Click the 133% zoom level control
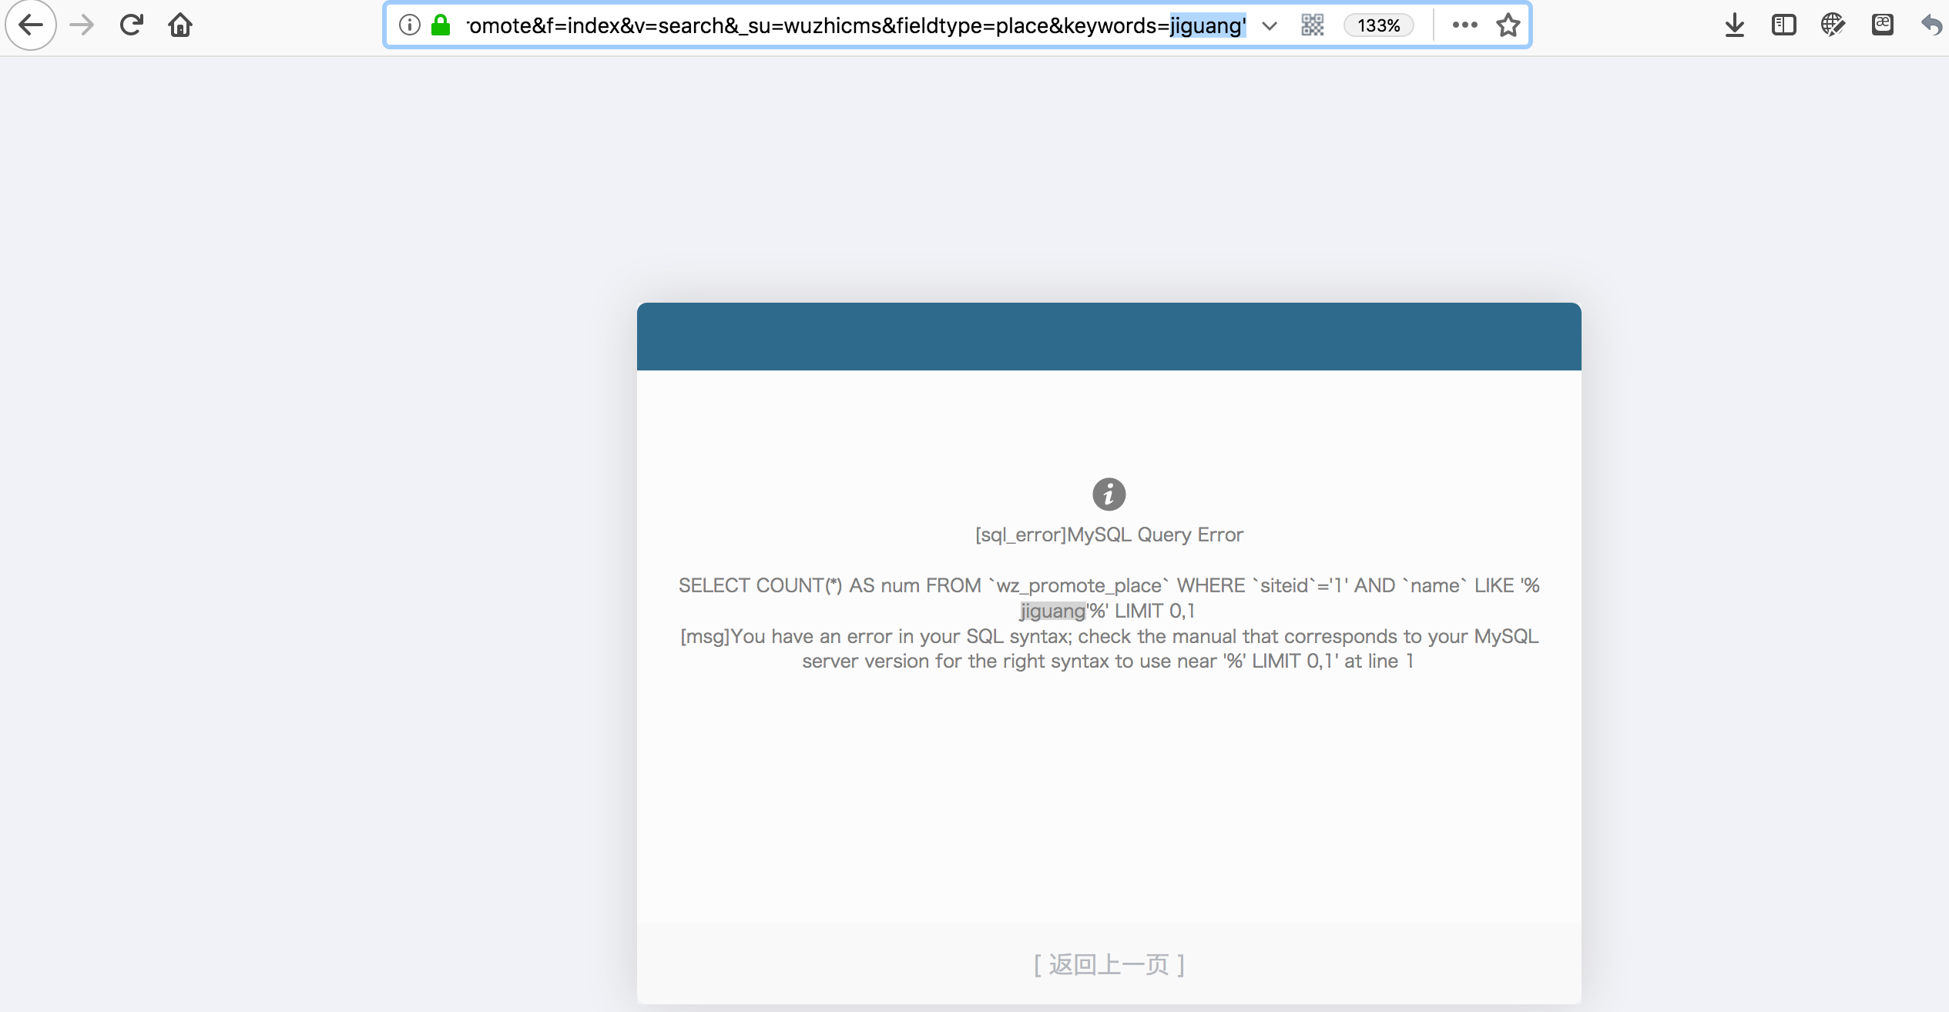The image size is (1949, 1012). coord(1378,25)
